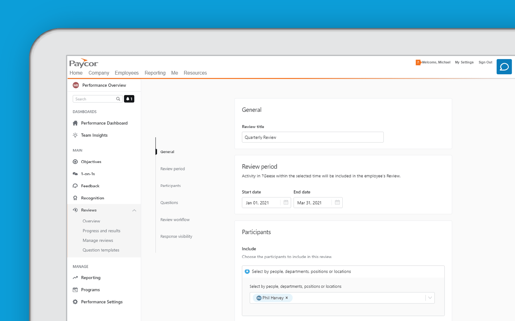Click the Reporting chart line icon
515x321 pixels.
click(75, 278)
